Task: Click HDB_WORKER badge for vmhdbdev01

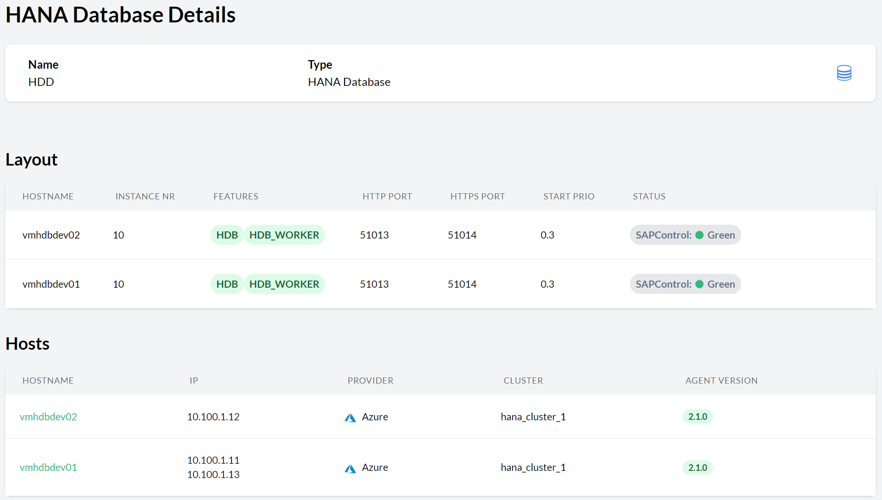Action: click(284, 284)
